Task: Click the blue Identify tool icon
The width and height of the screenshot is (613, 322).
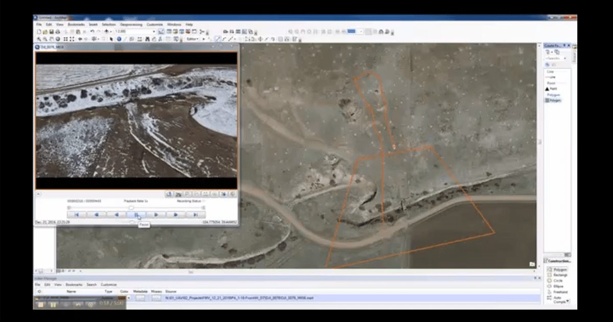Action: point(119,39)
